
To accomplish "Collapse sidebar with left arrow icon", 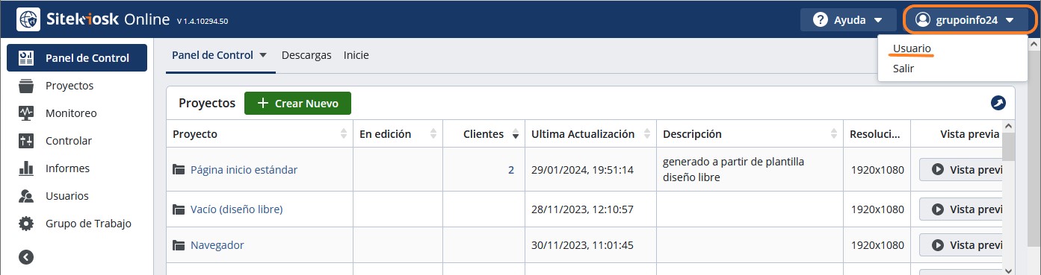I will coord(26,257).
